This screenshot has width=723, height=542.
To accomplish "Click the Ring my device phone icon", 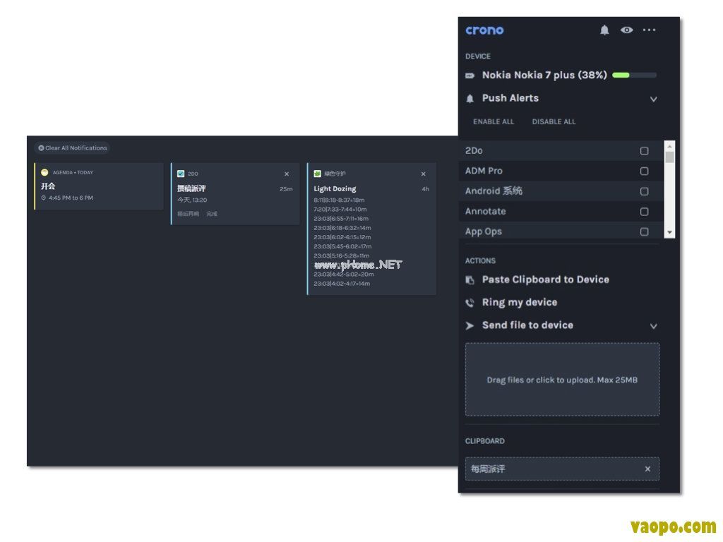I will click(470, 303).
